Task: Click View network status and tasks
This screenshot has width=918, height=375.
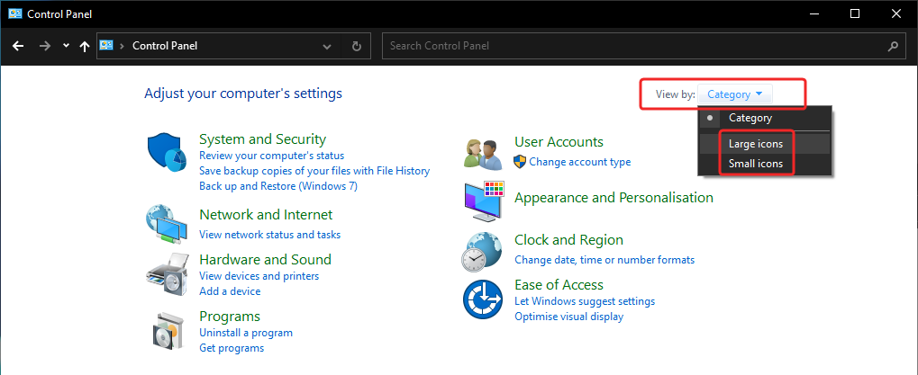Action: (269, 235)
